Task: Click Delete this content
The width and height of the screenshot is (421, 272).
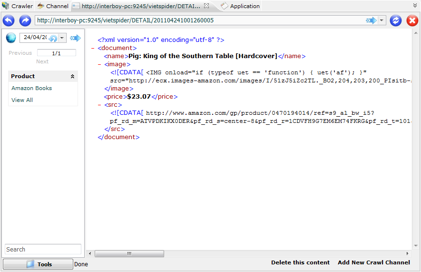Action: pyautogui.click(x=300, y=262)
